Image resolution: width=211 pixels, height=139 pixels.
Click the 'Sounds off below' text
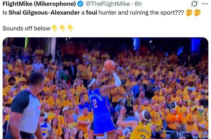click(26, 28)
